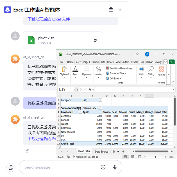Select column H header

point(149,96)
